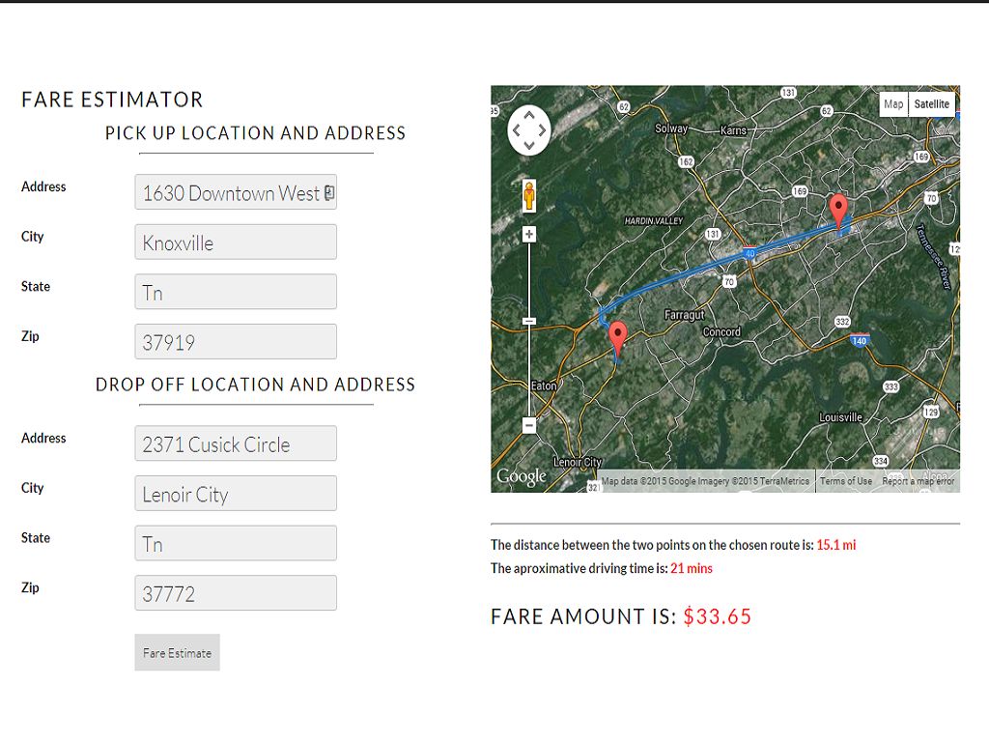Viewport: 989px width, 742px height.
Task: Click the Hardin Valley label on map
Action: (654, 221)
